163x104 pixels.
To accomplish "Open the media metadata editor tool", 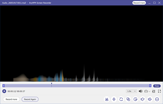I will [x=136, y=99].
